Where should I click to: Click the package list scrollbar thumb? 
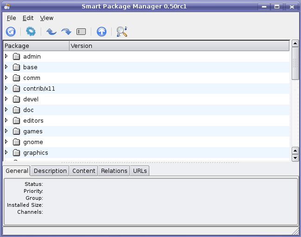[x=295, y=63]
